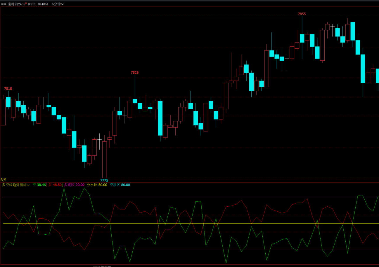Click the (CZCE OI405) contract code
Viewport: 379px width, 267px height.
click(x=38, y=4)
